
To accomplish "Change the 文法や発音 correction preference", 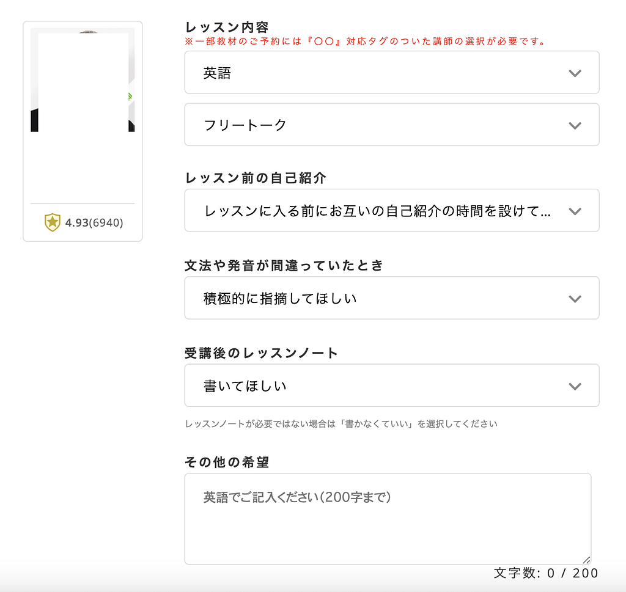I will point(391,298).
